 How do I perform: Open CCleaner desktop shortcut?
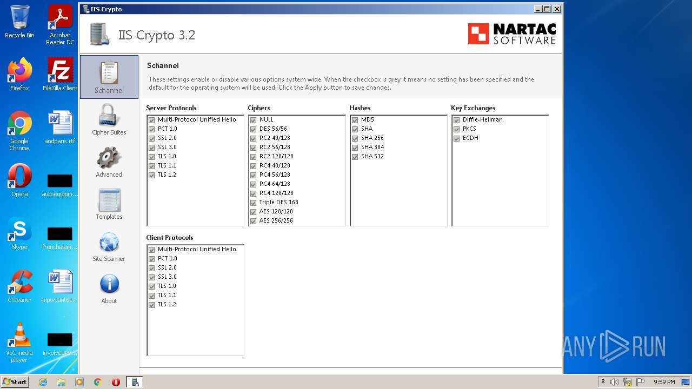click(x=19, y=286)
